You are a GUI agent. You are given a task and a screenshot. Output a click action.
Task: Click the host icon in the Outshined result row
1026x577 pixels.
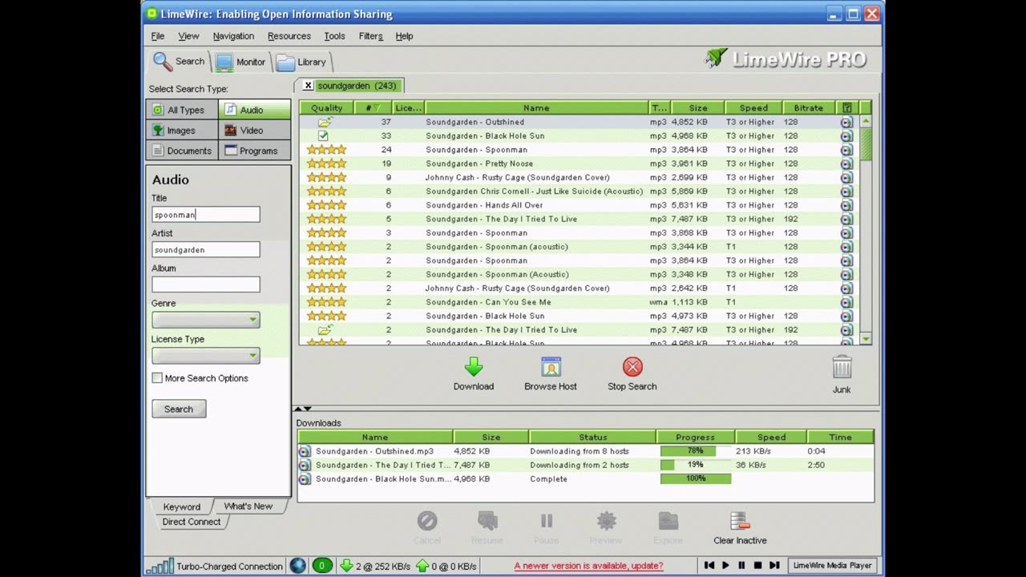[x=846, y=123]
